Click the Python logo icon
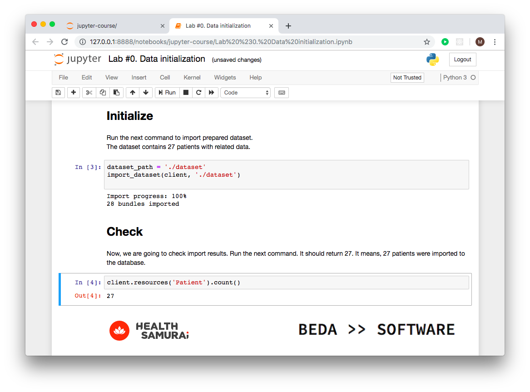 coord(432,60)
